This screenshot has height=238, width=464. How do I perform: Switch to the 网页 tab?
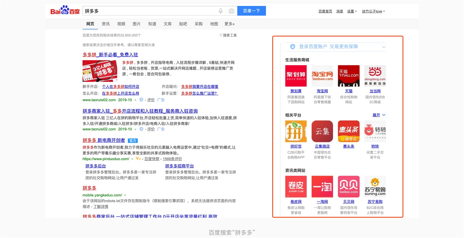click(x=90, y=24)
